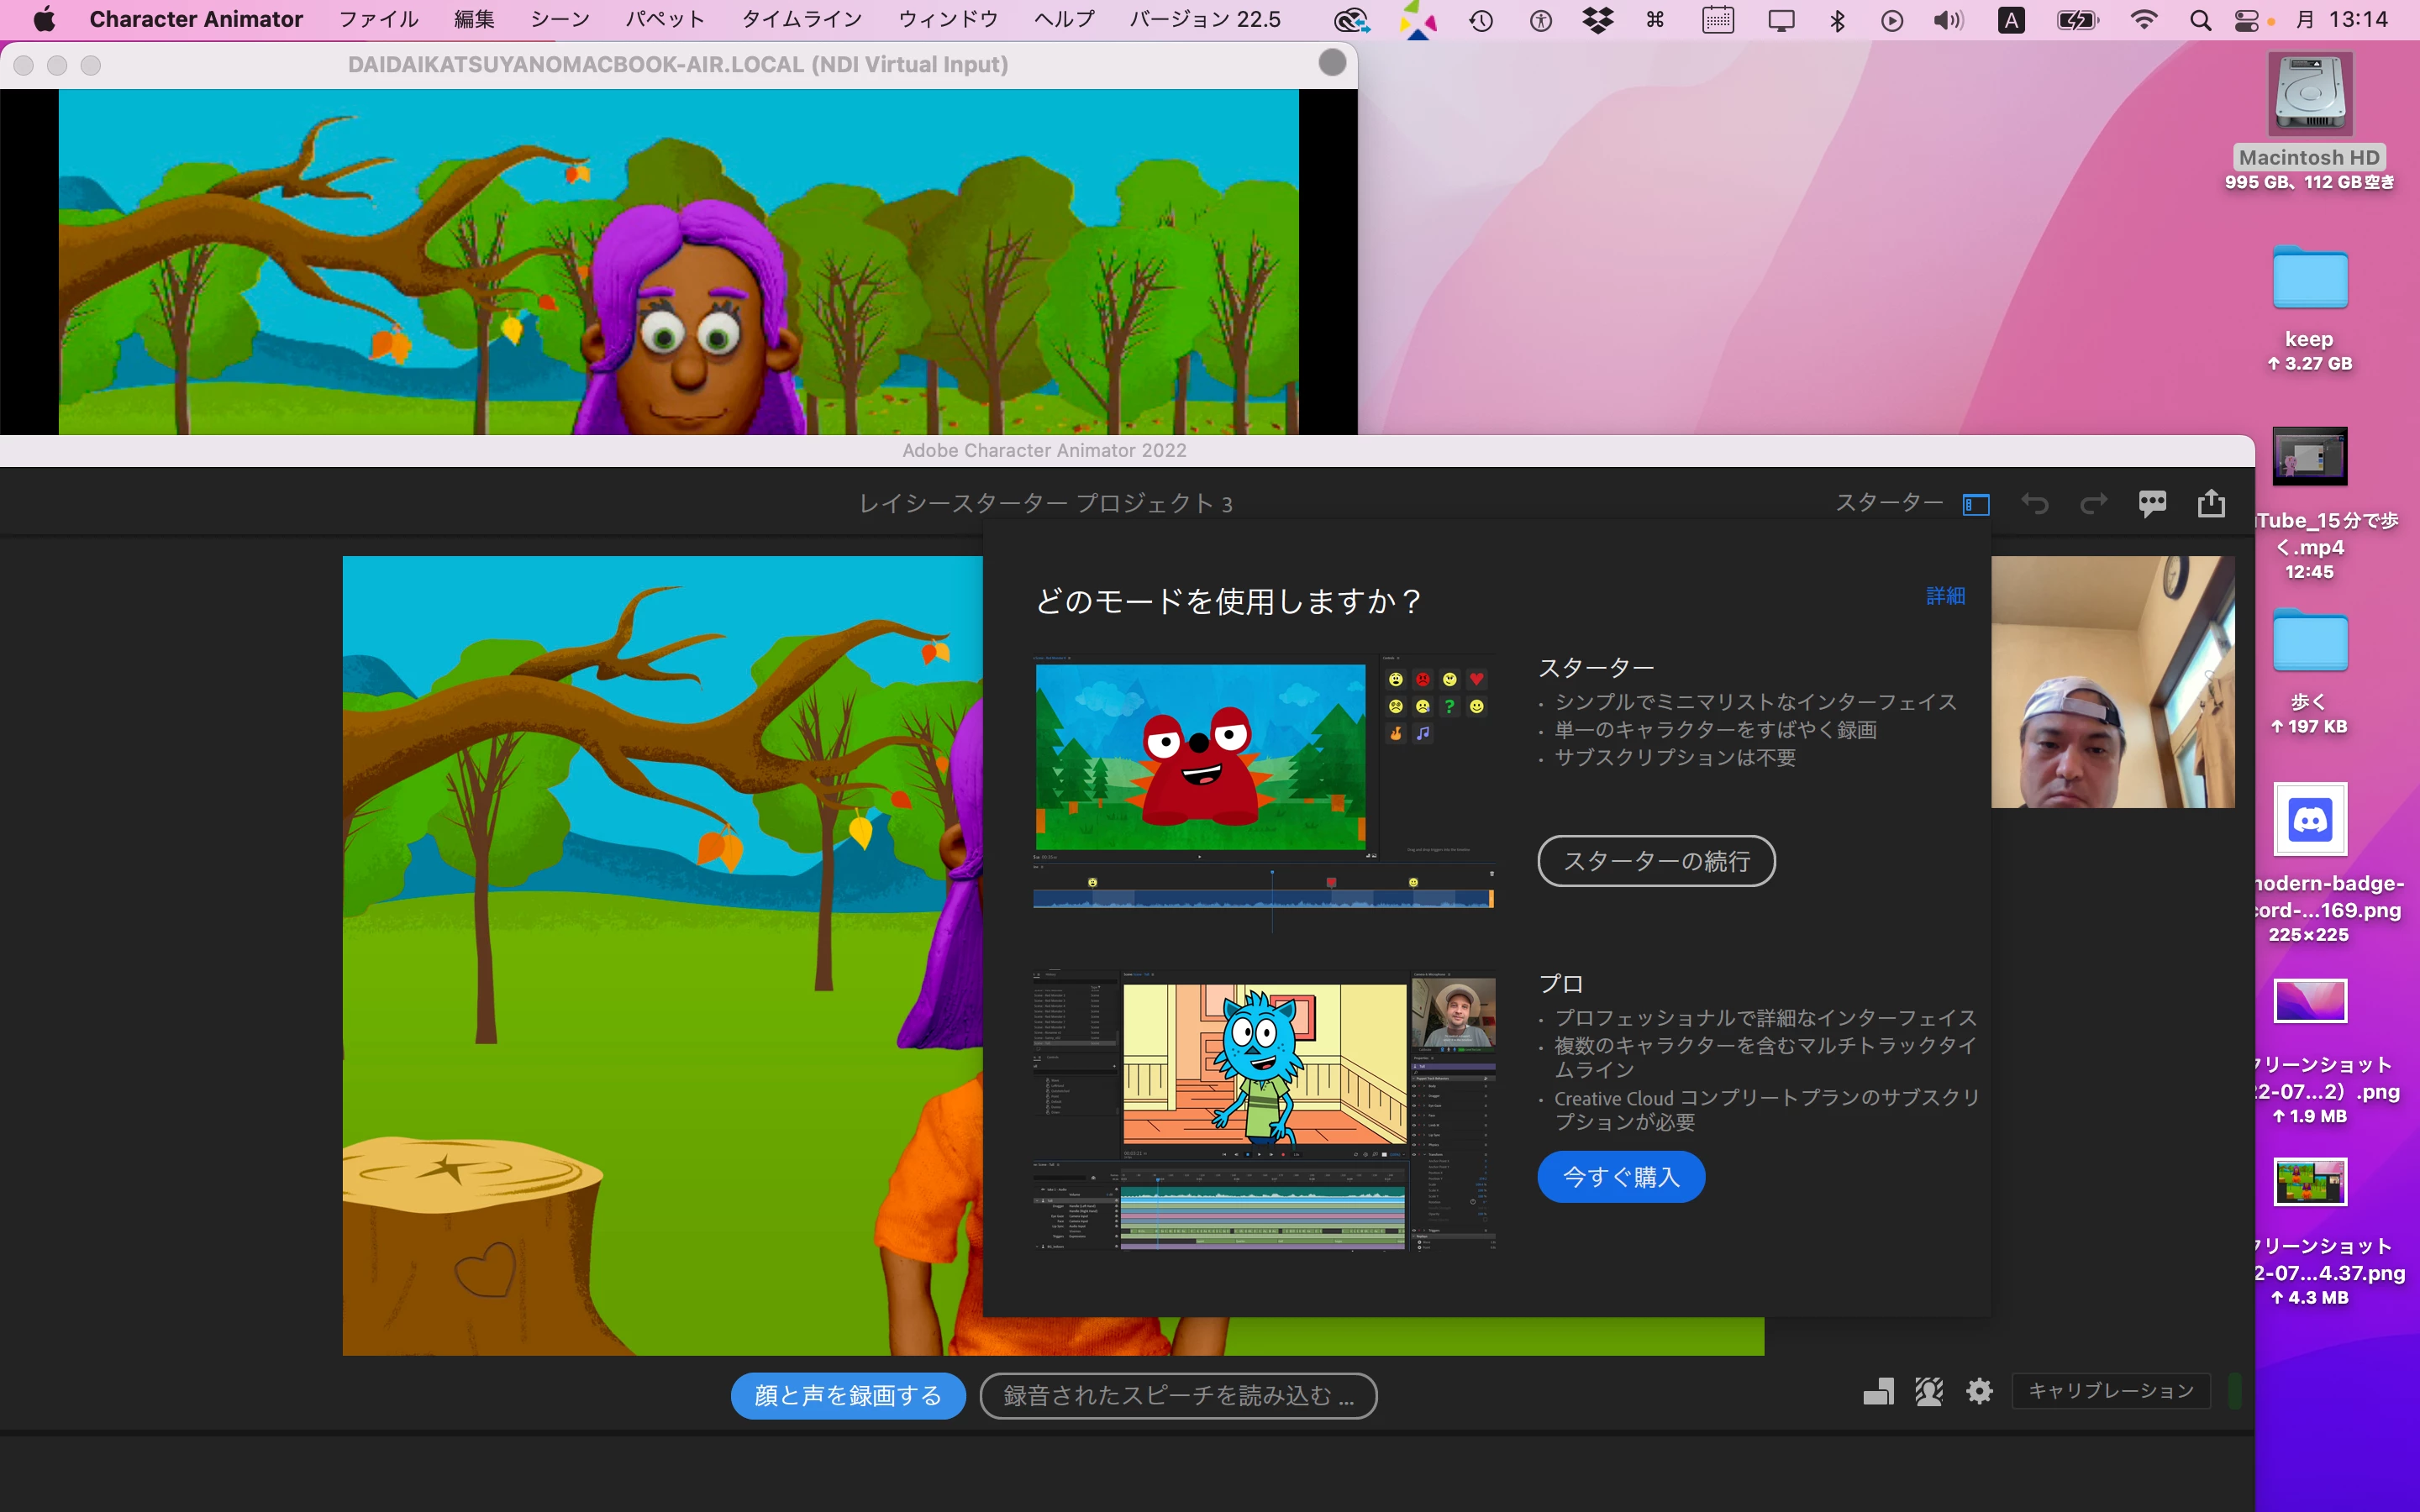
Task: Click the スターターの続行 button
Action: click(1655, 861)
